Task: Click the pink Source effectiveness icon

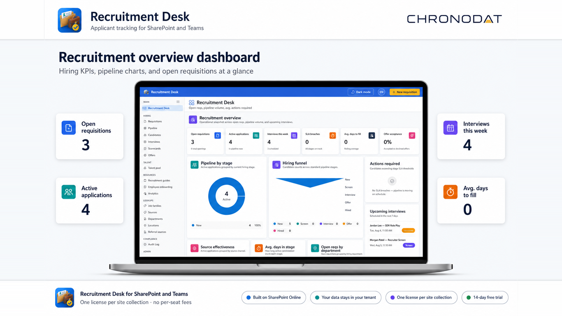Action: (x=194, y=248)
